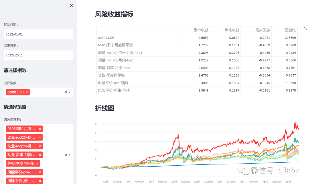Remove the 动量-roc(20)-信... strategy tag
This screenshot has width=309, height=184.
40,137
